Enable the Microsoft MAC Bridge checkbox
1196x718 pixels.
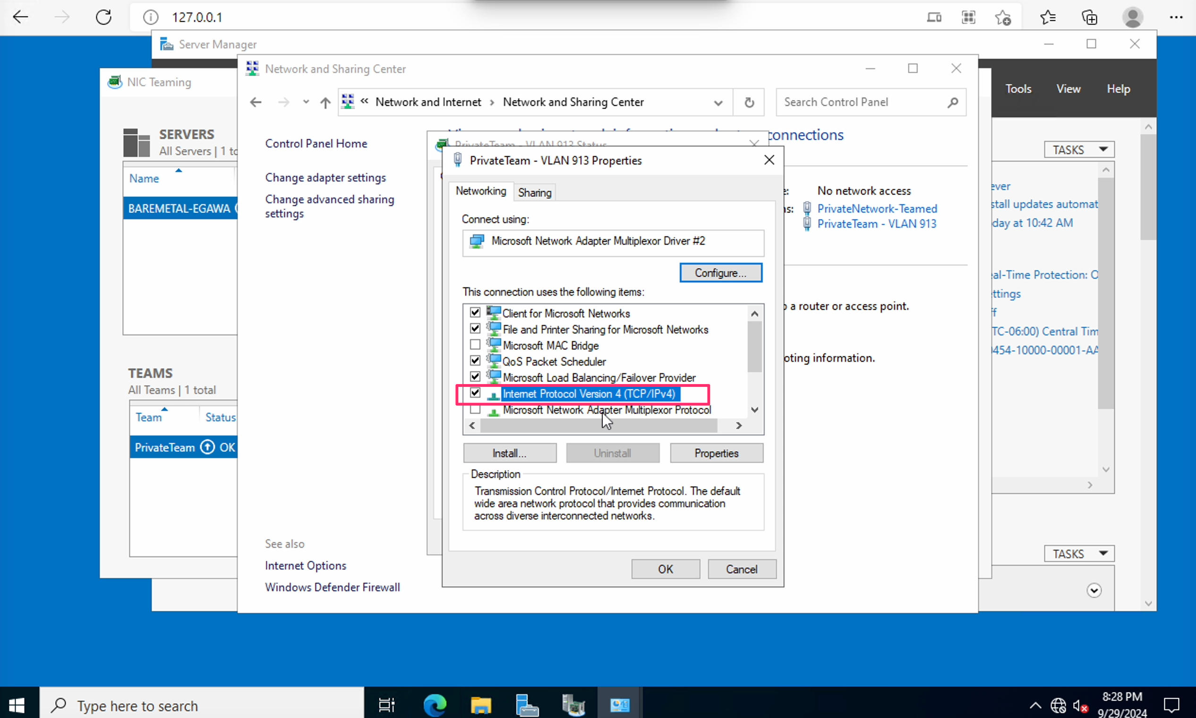pos(475,345)
